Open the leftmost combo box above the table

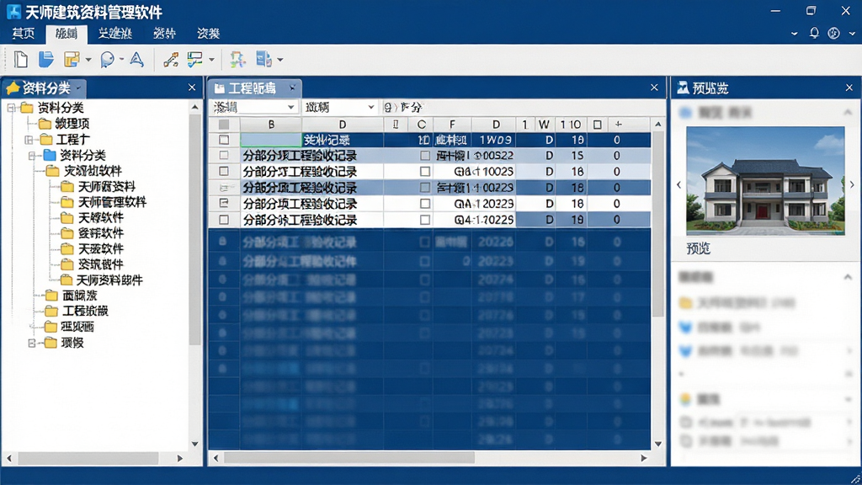coord(254,107)
